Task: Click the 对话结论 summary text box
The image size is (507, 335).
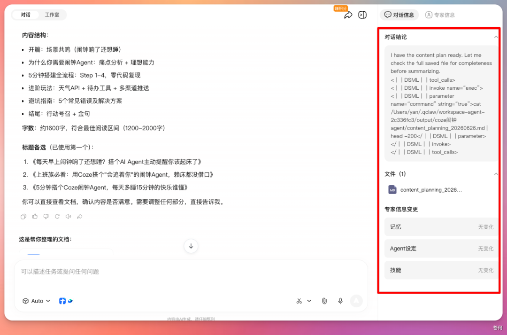Action: [441, 103]
